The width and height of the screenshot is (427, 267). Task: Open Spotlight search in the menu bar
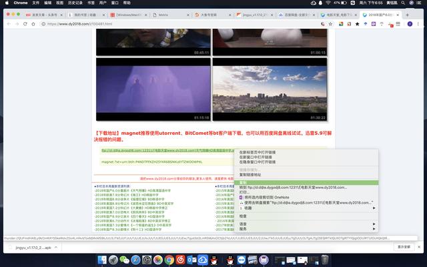[x=403, y=3]
